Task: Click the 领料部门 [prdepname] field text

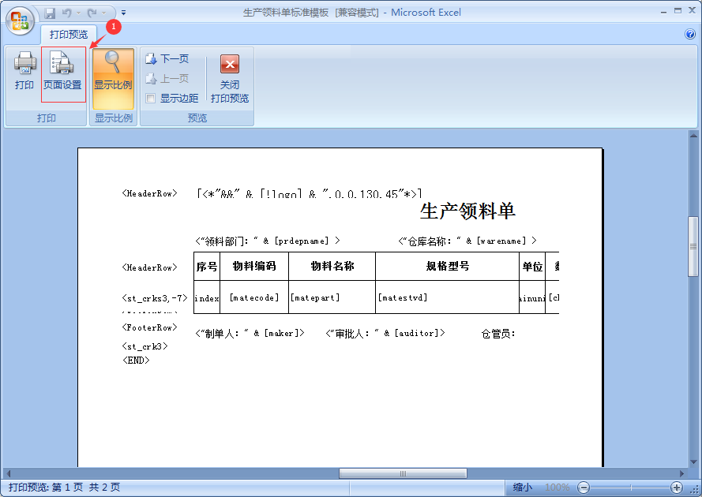Action: 268,241
